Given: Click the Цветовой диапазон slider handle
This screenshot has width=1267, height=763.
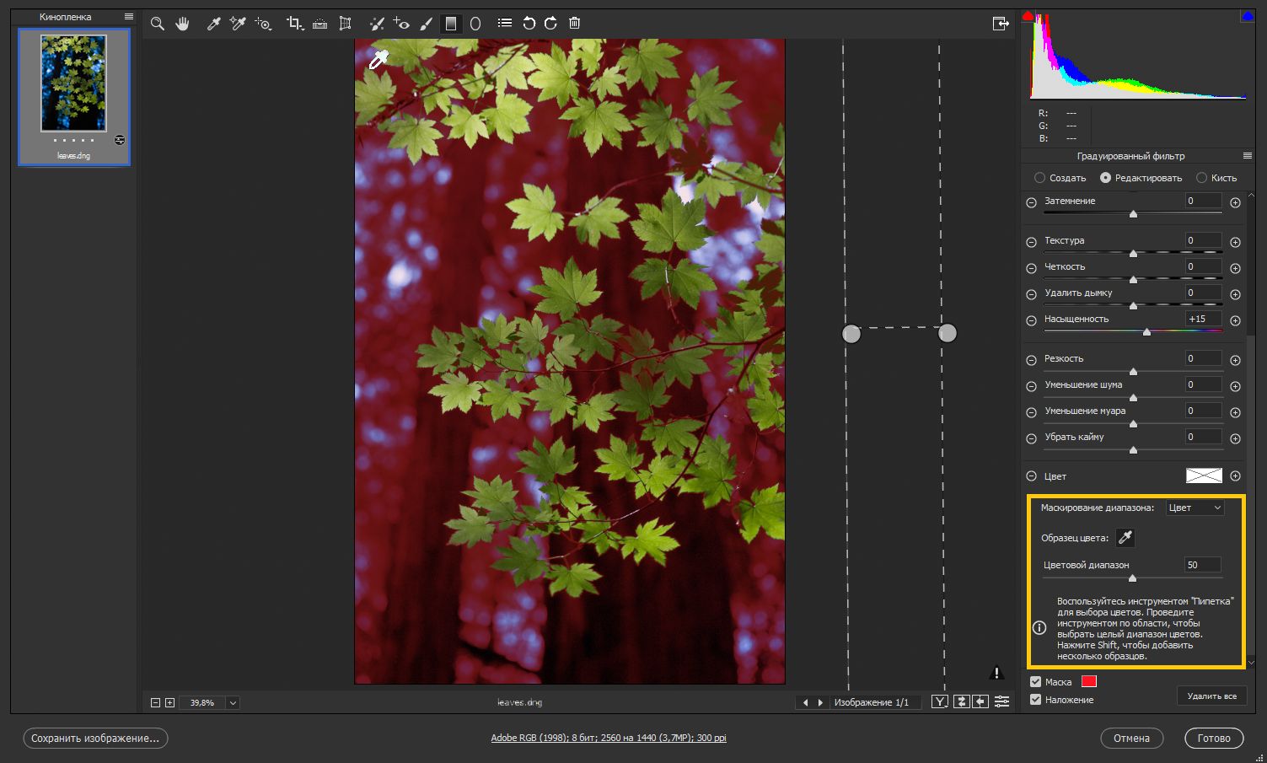Looking at the screenshot, I should click(x=1132, y=578).
